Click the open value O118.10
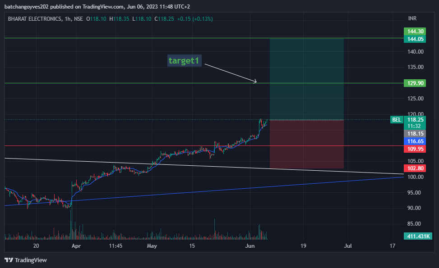The width and height of the screenshot is (439, 268). tap(96, 19)
